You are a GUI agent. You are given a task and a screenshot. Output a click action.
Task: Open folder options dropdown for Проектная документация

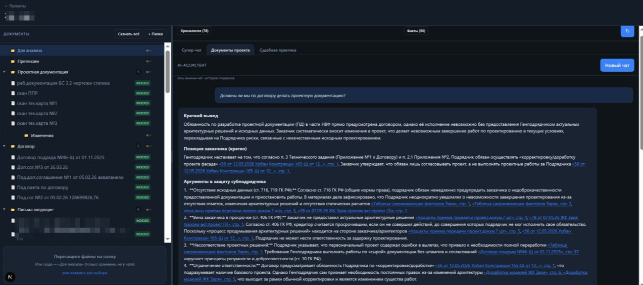pos(149,72)
